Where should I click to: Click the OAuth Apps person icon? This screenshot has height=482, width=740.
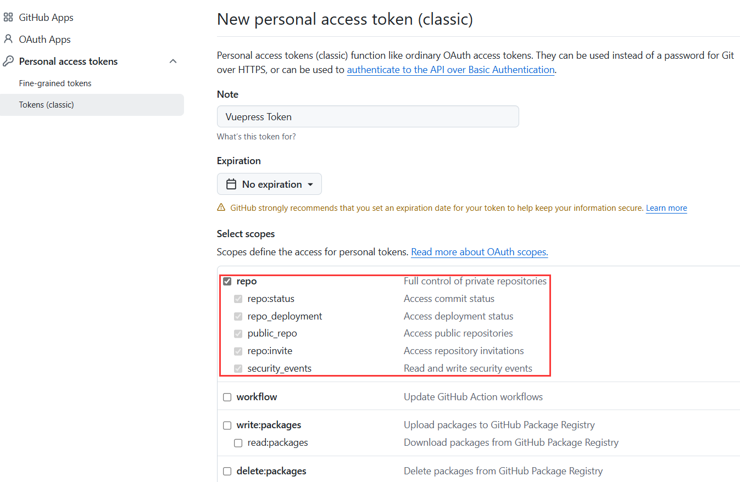point(8,40)
